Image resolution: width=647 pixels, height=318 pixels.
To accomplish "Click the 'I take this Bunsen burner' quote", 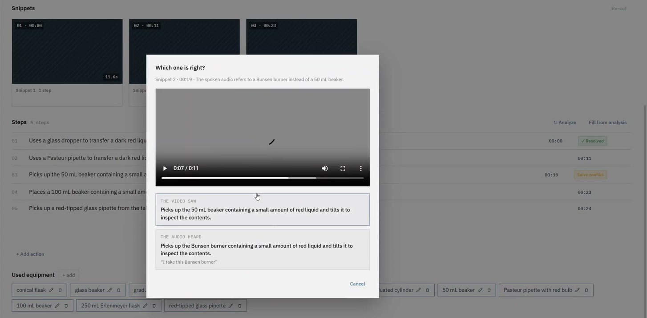I will pyautogui.click(x=189, y=262).
